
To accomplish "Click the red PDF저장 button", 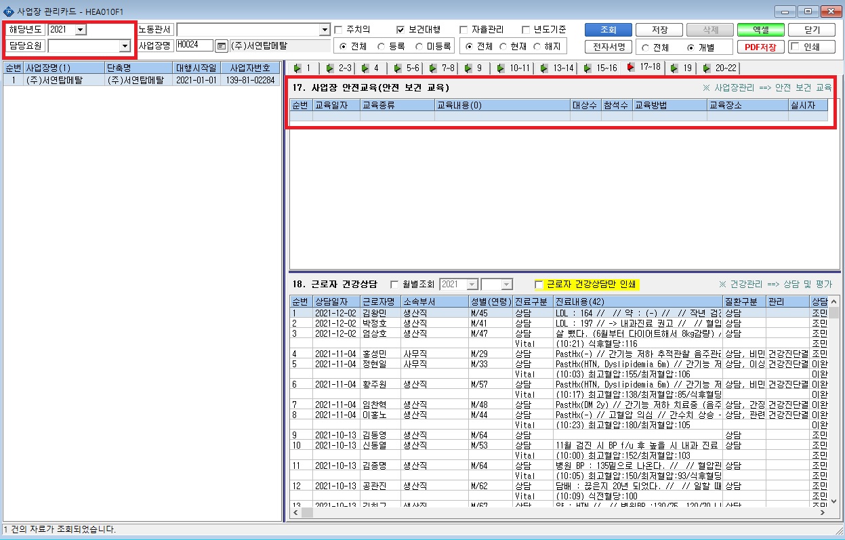I will tap(760, 47).
